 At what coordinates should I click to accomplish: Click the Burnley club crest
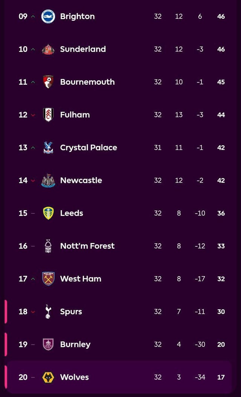click(48, 344)
